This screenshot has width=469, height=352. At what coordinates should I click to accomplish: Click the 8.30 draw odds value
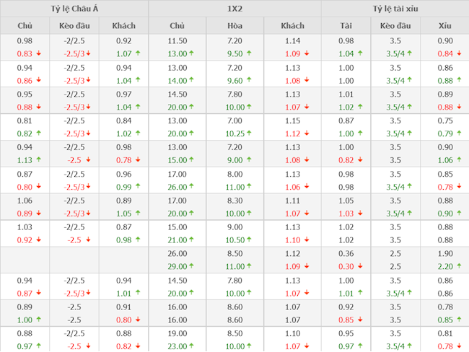coord(234,201)
